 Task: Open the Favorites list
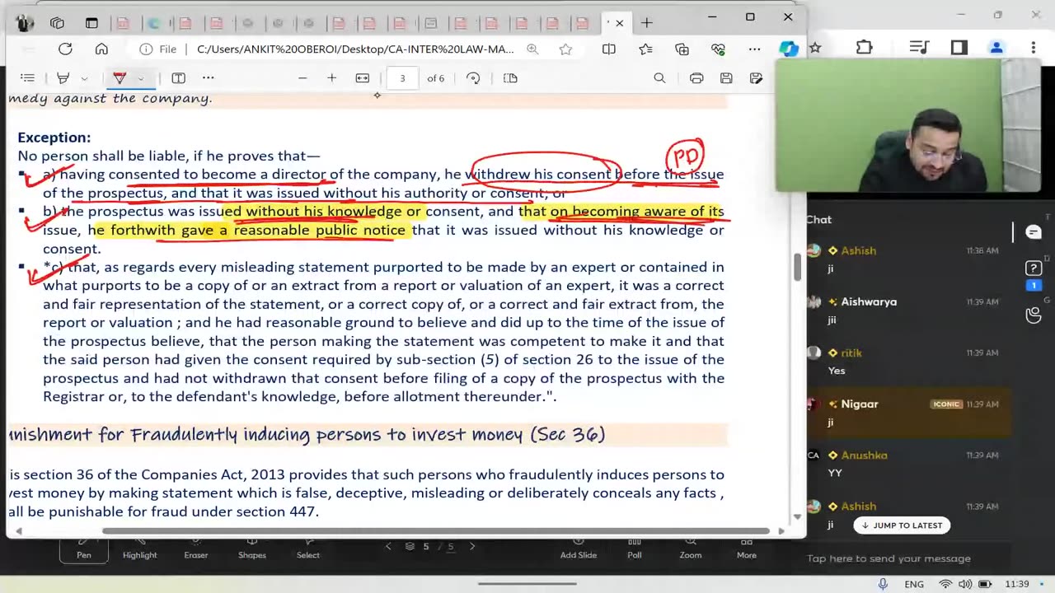[x=645, y=49]
